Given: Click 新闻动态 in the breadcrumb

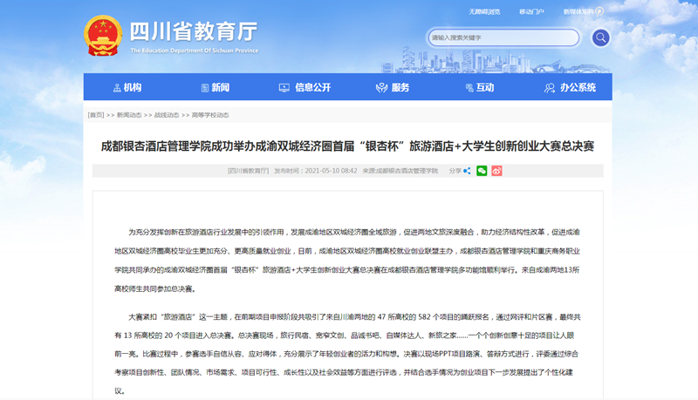Looking at the screenshot, I should [129, 115].
